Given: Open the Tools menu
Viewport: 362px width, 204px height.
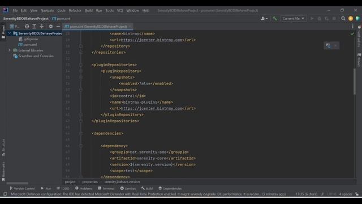Looking at the screenshot, I should (x=109, y=11).
